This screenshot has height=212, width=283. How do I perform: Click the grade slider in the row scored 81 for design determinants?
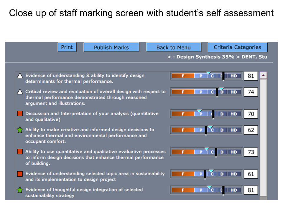click(x=206, y=76)
